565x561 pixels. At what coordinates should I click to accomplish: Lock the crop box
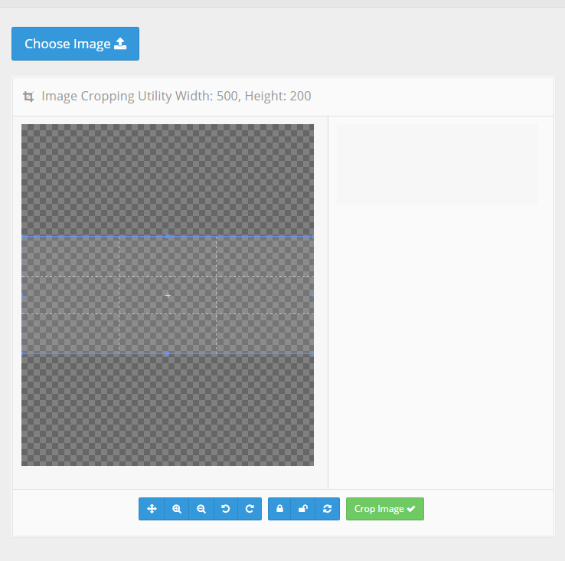tap(279, 509)
